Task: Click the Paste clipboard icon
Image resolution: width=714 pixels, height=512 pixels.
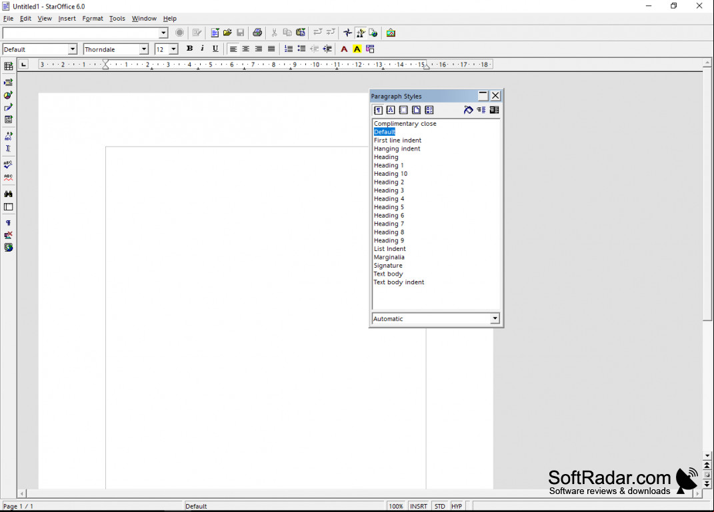Action: click(301, 33)
